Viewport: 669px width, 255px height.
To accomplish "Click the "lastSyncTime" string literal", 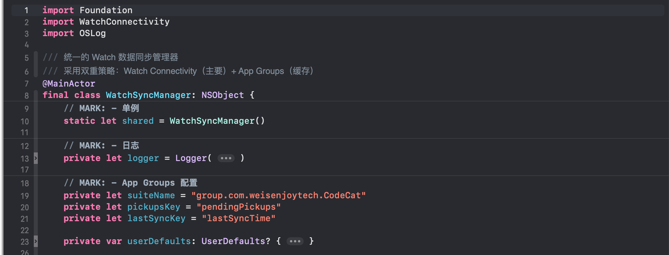I will coord(238,219).
